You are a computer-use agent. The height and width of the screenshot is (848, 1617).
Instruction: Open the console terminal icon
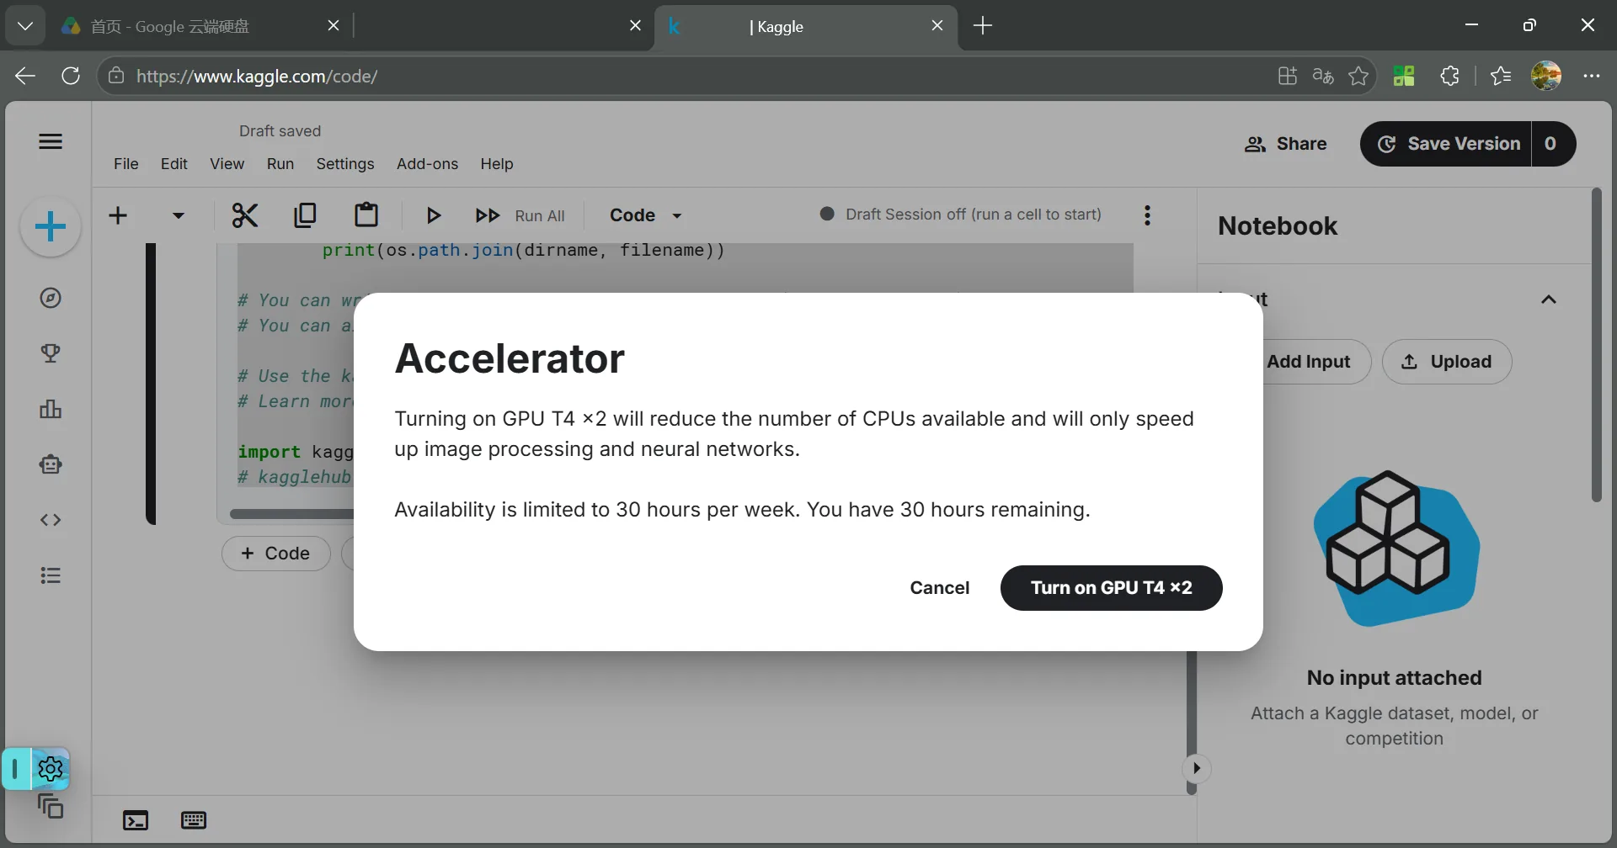tap(136, 820)
